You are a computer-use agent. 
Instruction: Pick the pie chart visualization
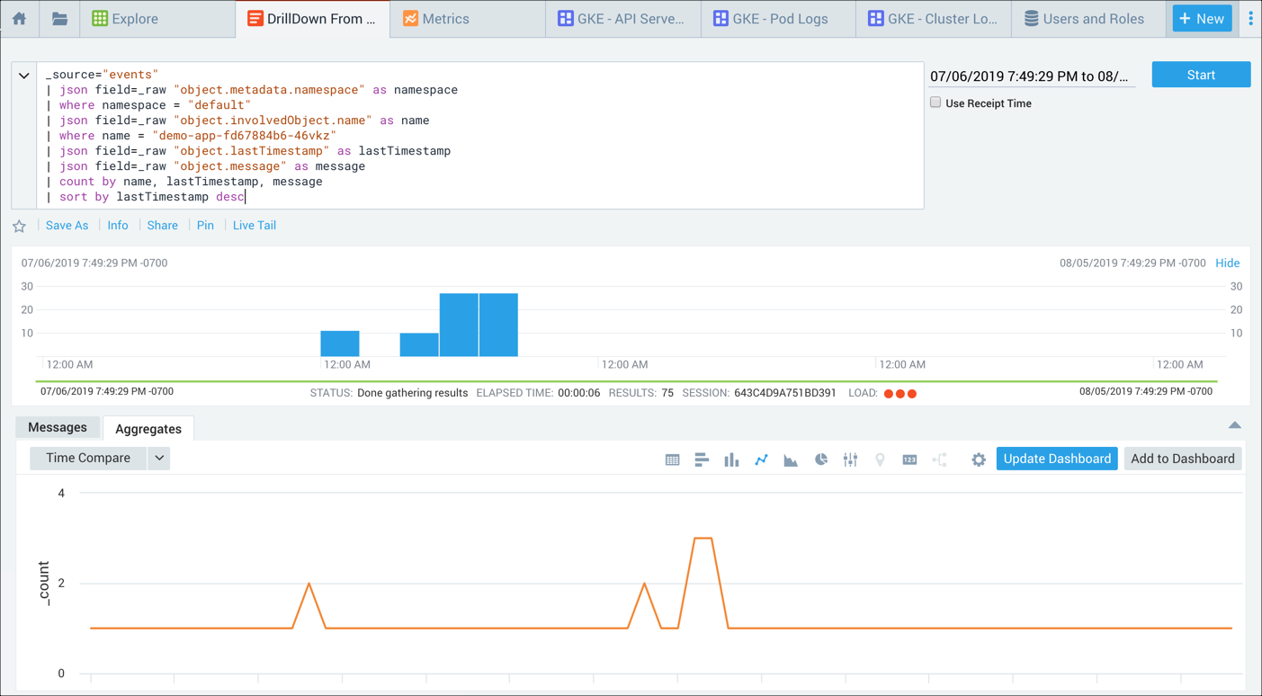coord(820,460)
